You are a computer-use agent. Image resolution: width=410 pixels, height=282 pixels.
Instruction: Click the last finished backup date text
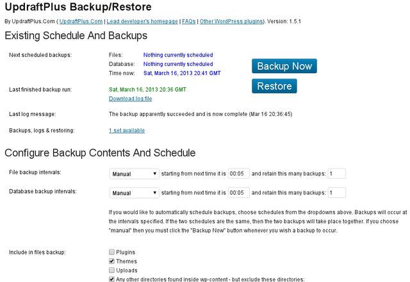point(147,90)
